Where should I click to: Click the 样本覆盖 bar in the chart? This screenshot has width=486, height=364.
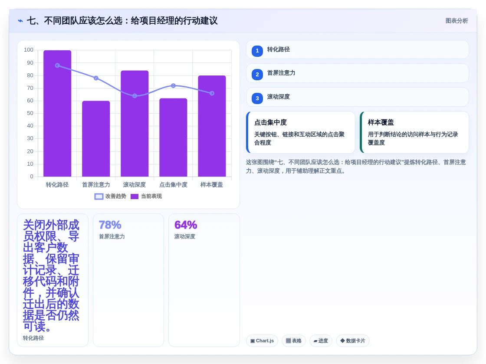212,126
